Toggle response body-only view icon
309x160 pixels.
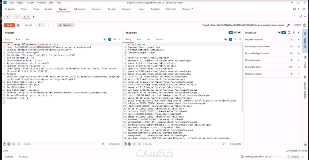pos(230,39)
